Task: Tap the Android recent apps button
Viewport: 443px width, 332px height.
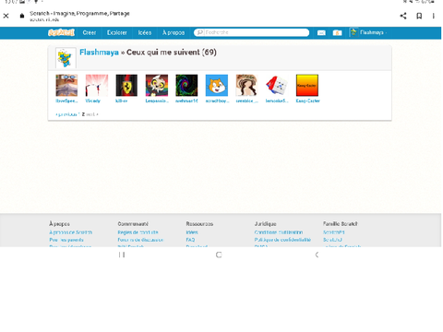Action: click(x=122, y=255)
